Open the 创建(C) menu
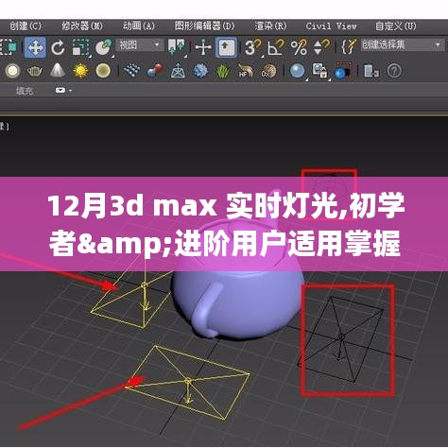Screen dimensions: 448x448 pos(26,26)
